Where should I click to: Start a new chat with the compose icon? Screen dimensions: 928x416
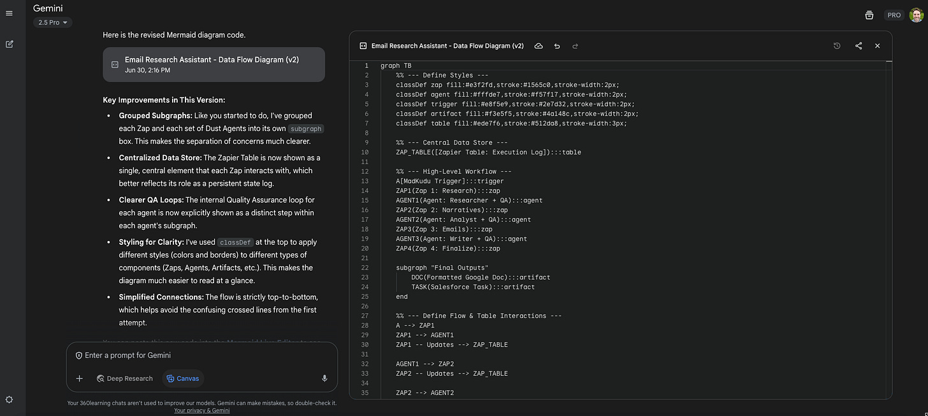10,44
